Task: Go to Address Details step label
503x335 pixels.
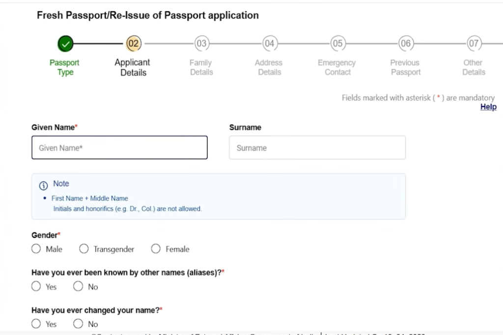Action: 269,67
